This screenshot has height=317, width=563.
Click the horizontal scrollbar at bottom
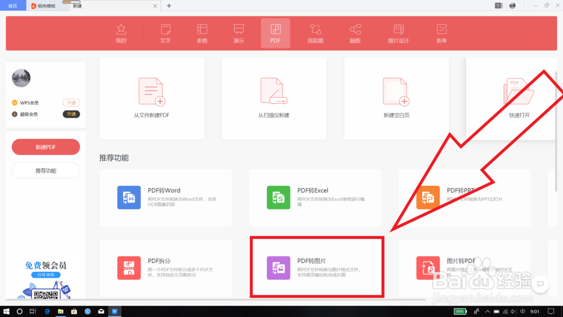coord(216,300)
